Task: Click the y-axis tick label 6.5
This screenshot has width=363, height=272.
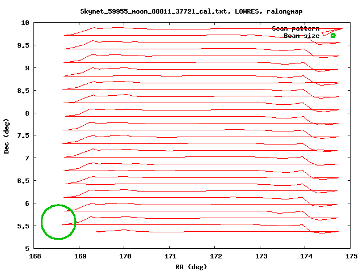Action: (x=23, y=181)
